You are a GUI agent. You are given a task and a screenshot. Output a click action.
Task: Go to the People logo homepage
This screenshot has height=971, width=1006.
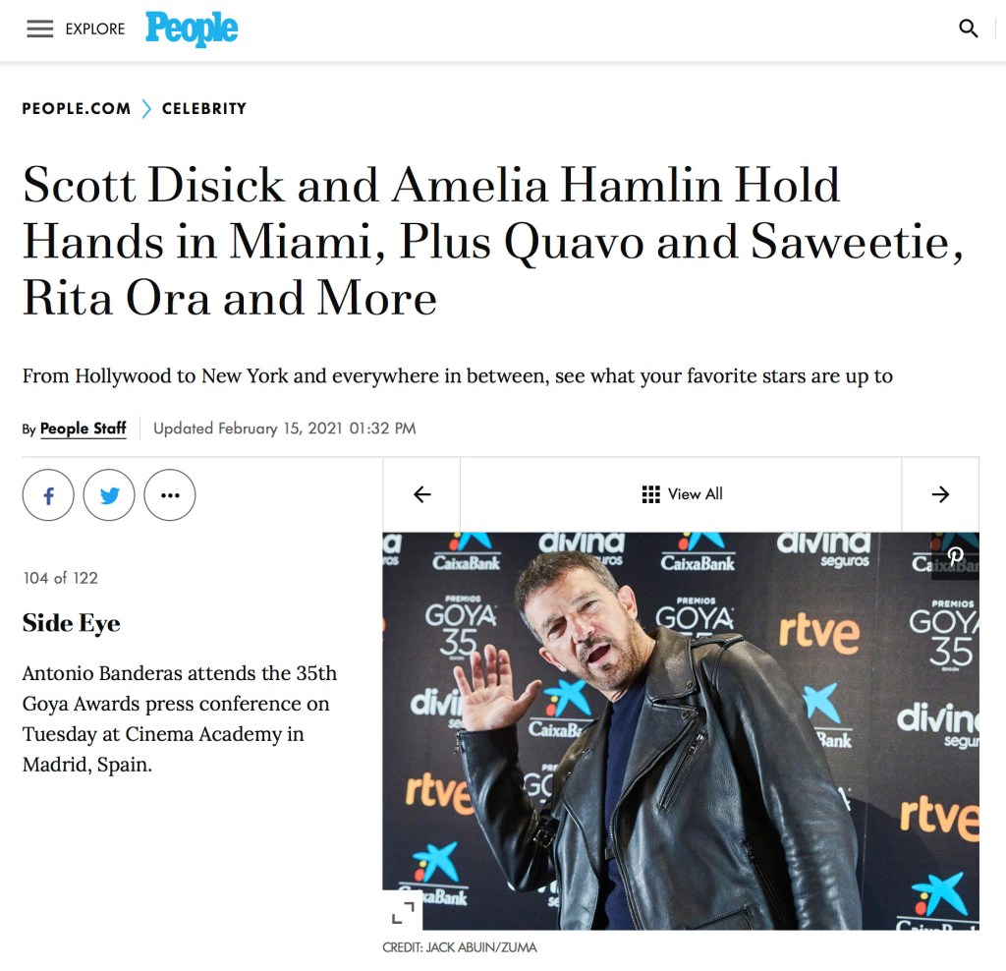[192, 29]
